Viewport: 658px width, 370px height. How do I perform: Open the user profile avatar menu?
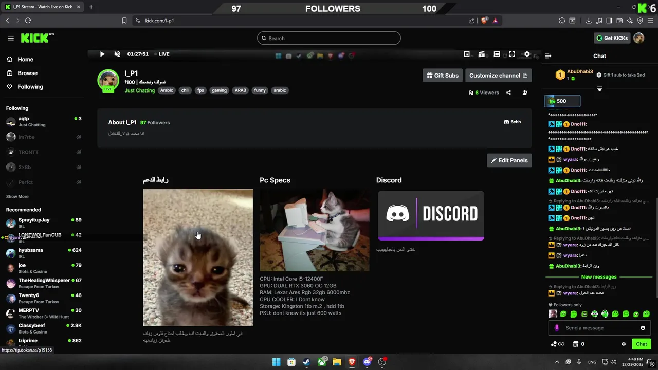(639, 38)
